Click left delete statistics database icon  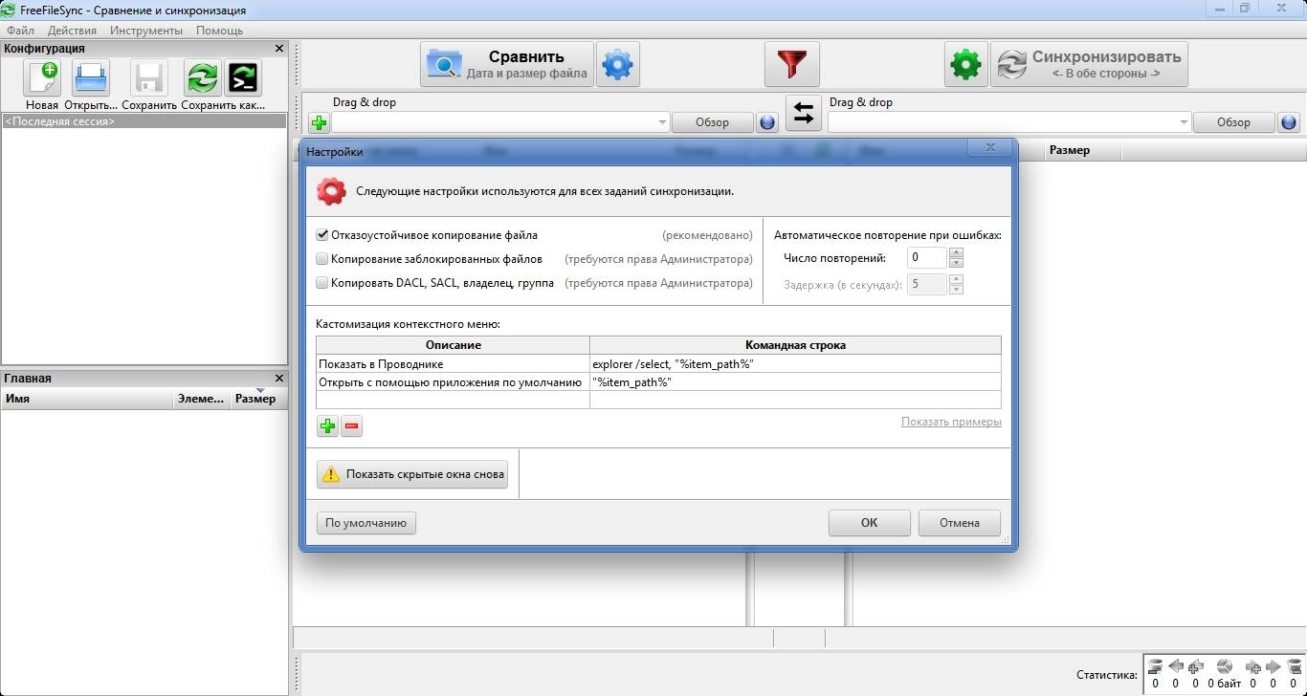pos(1155,666)
